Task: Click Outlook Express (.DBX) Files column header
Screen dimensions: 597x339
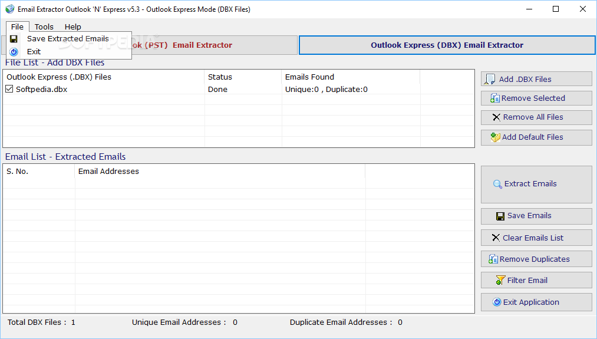Action: [104, 77]
